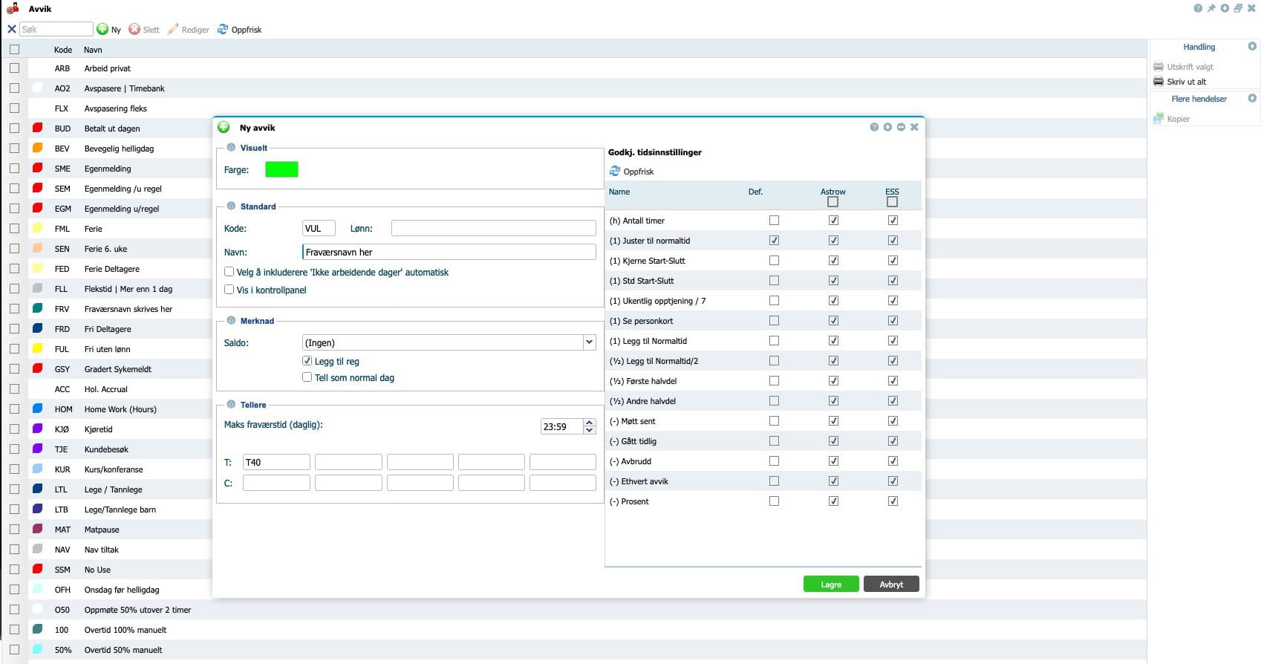
Task: Click the Oppfrisk refresh icon in main toolbar
Action: (223, 29)
